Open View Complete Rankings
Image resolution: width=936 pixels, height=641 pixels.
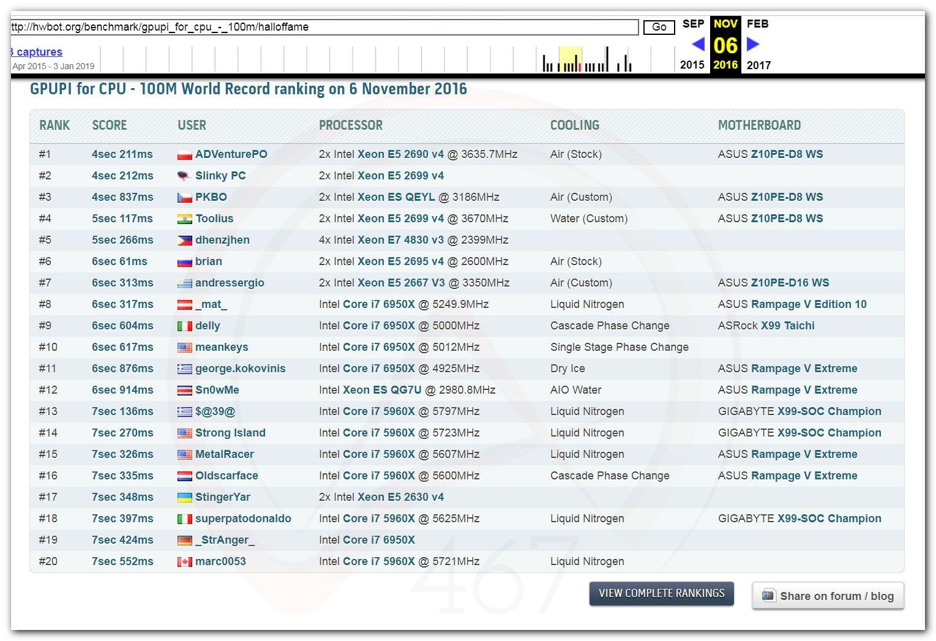point(661,593)
